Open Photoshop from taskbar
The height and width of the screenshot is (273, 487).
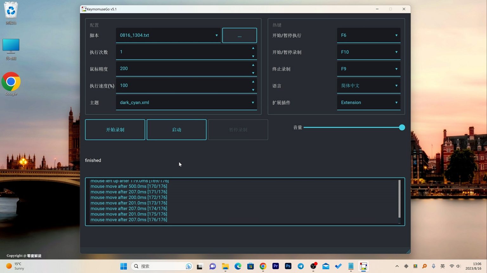point(288,266)
